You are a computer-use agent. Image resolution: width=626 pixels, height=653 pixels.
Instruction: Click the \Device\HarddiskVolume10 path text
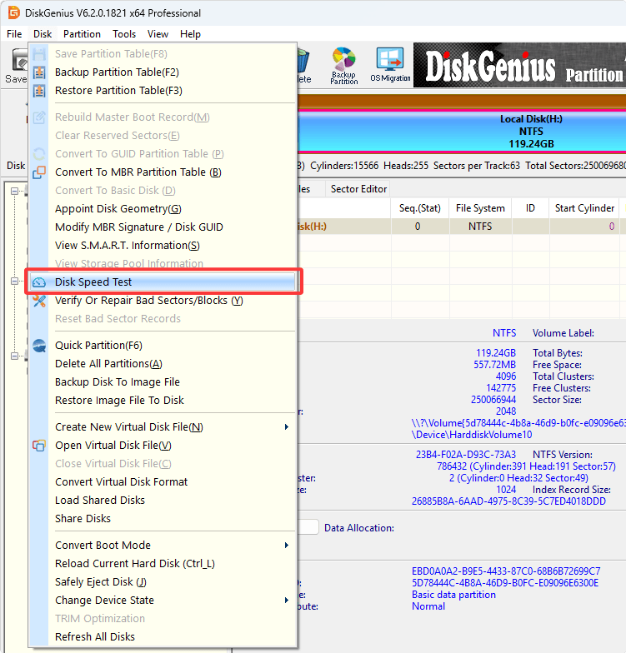point(472,435)
